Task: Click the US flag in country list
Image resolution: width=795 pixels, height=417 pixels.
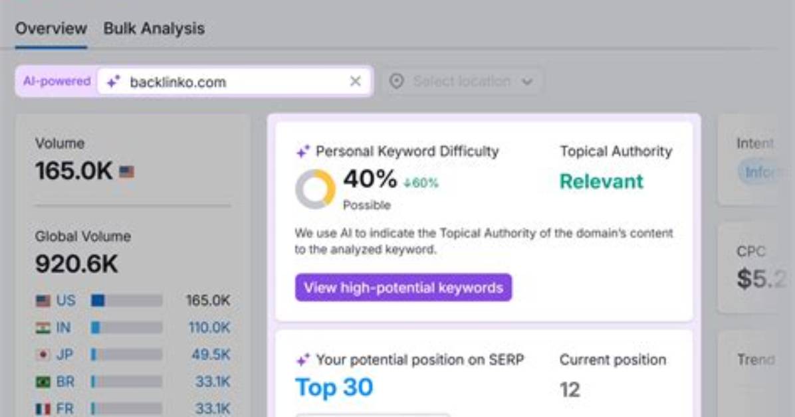Action: [x=43, y=301]
